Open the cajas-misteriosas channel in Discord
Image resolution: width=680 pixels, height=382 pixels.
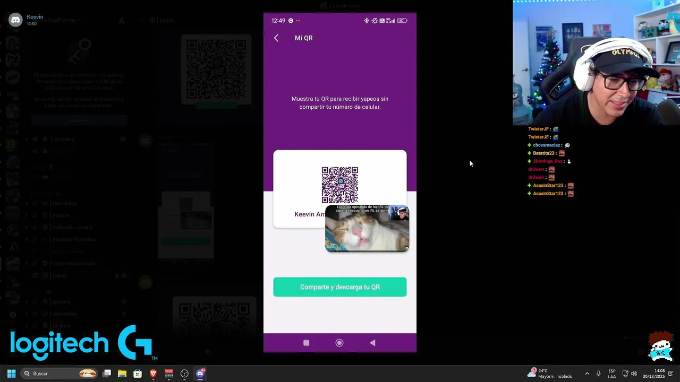pos(73,263)
